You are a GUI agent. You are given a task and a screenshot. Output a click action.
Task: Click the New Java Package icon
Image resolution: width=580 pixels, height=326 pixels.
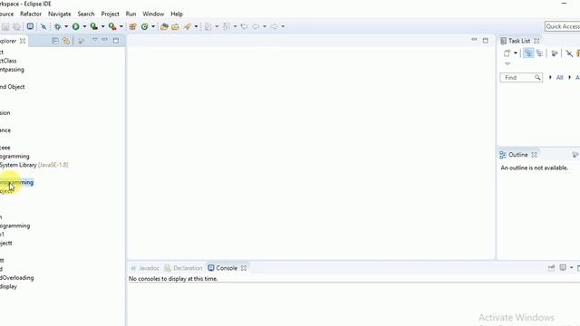(x=133, y=26)
